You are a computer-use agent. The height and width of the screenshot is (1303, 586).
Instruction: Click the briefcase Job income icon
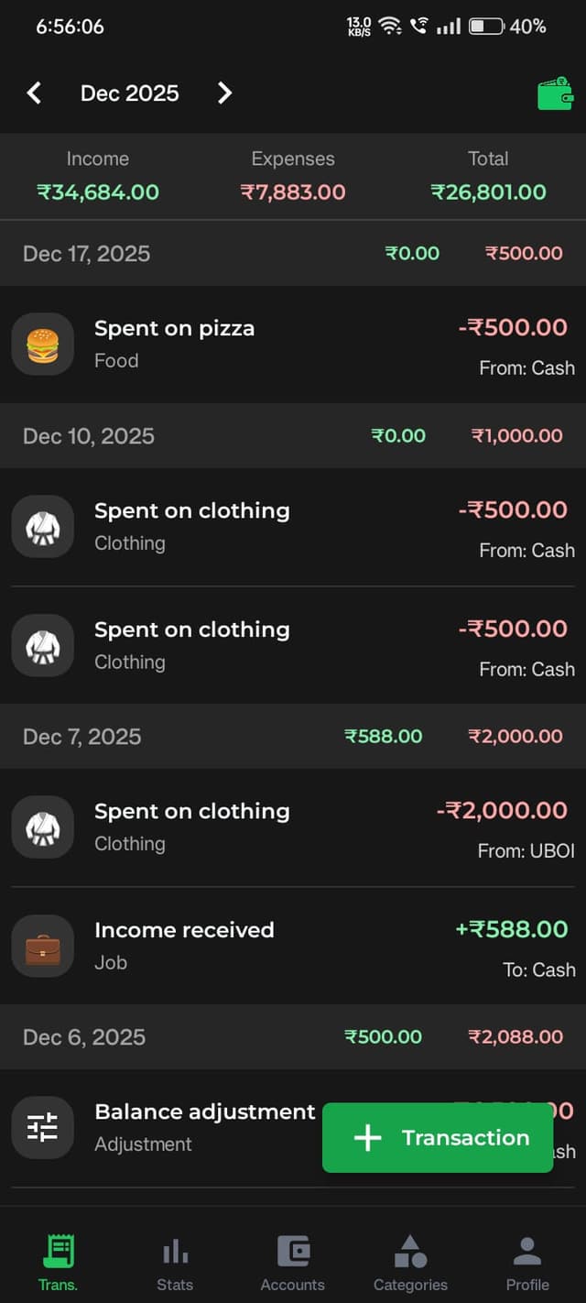point(42,947)
